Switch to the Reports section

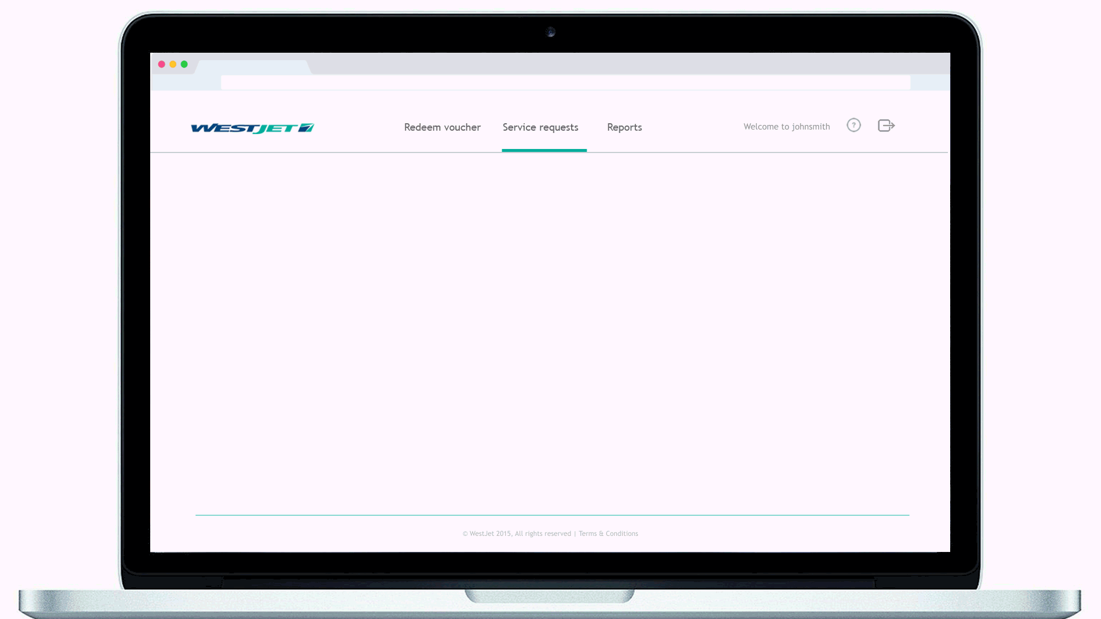(624, 127)
